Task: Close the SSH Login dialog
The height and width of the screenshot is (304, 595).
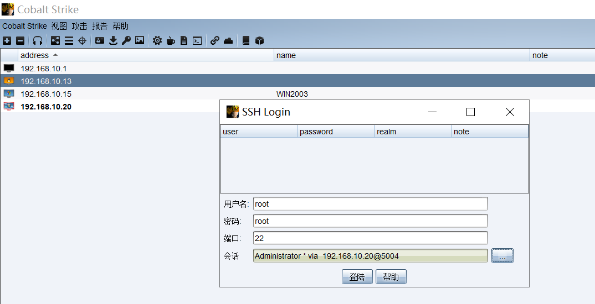Action: pos(510,112)
